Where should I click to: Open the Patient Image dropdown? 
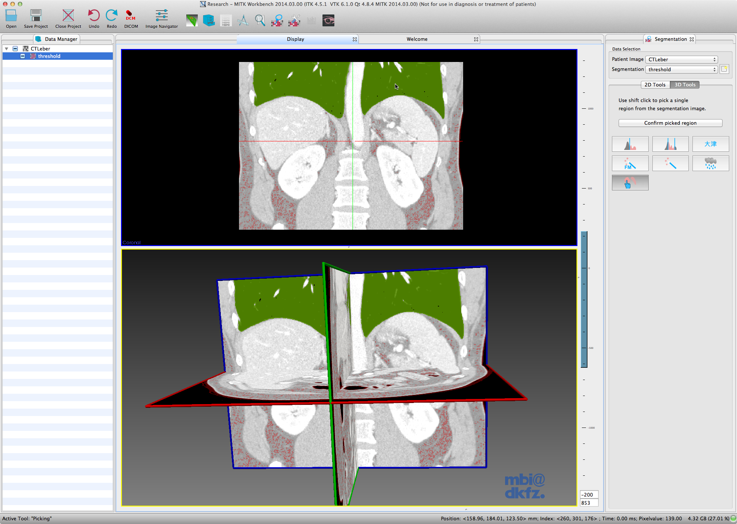point(681,59)
